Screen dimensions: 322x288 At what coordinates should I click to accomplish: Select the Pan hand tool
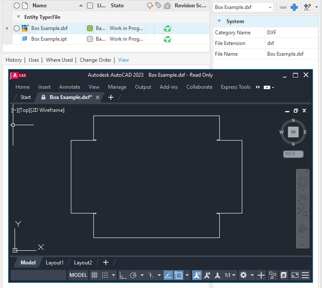pos(302,200)
